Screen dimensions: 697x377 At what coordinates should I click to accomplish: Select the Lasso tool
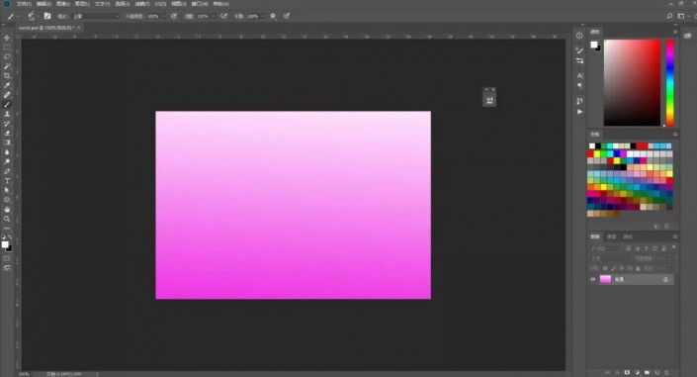pyautogui.click(x=7, y=56)
